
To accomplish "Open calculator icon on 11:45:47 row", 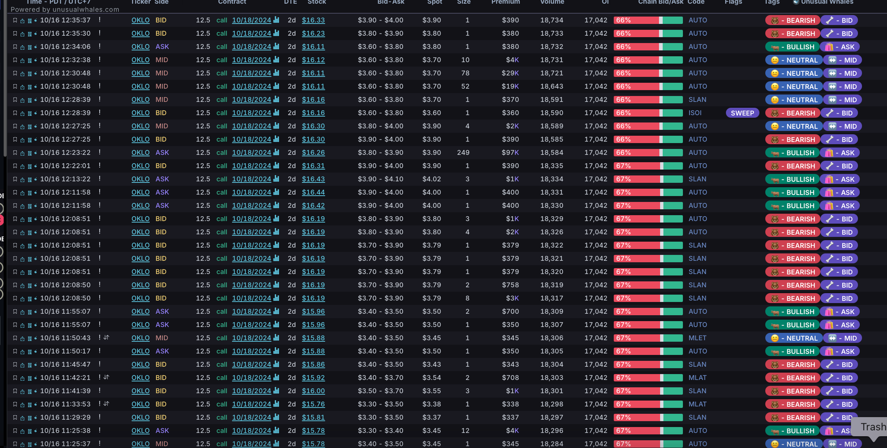I will (x=30, y=365).
